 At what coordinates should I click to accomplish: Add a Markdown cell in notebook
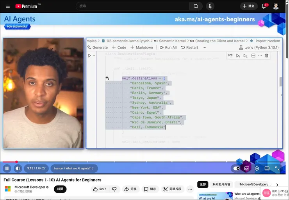142,48
